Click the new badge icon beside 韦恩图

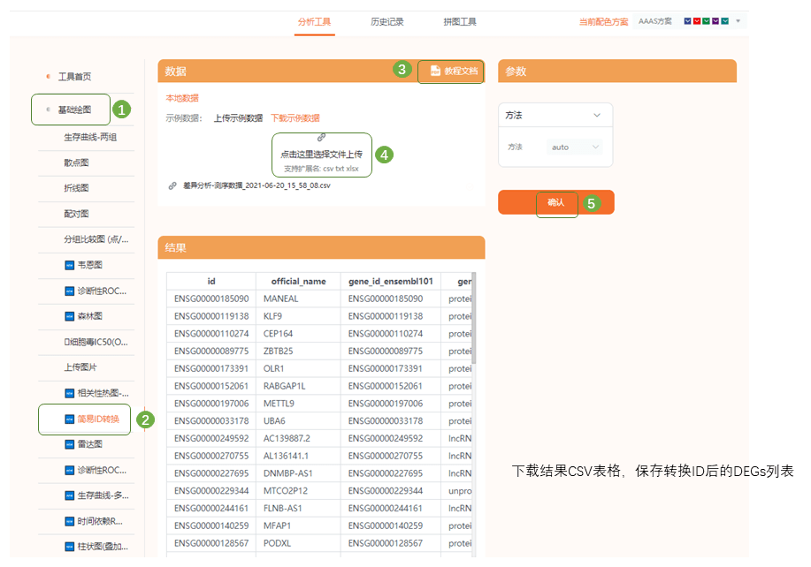point(70,265)
